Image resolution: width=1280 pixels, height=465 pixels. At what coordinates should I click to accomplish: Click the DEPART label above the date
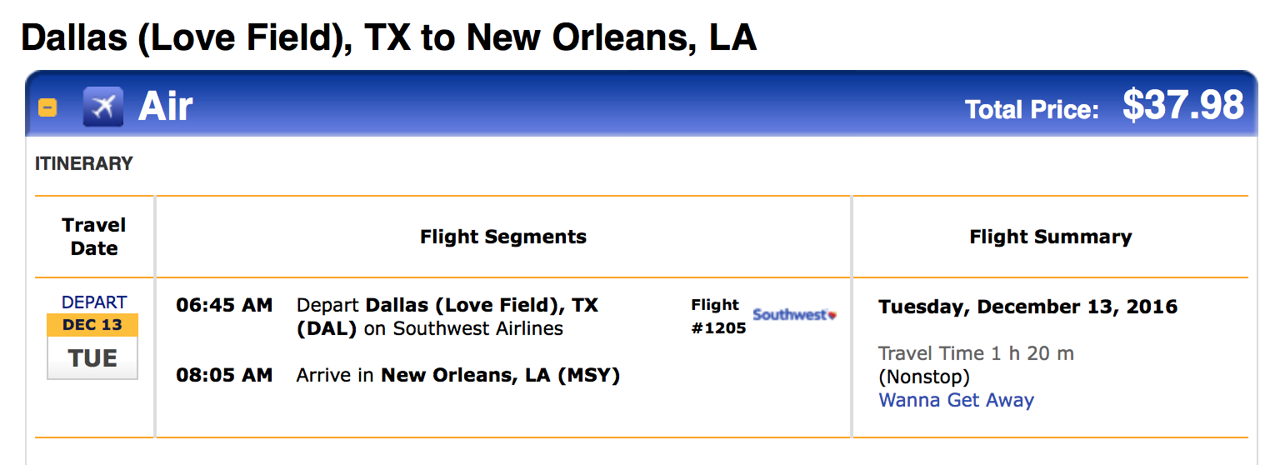[x=94, y=302]
